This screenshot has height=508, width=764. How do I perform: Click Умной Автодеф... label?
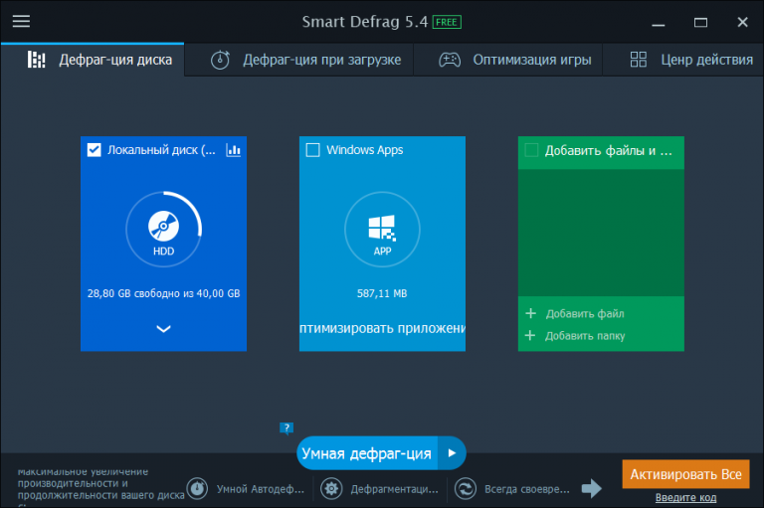(x=261, y=489)
